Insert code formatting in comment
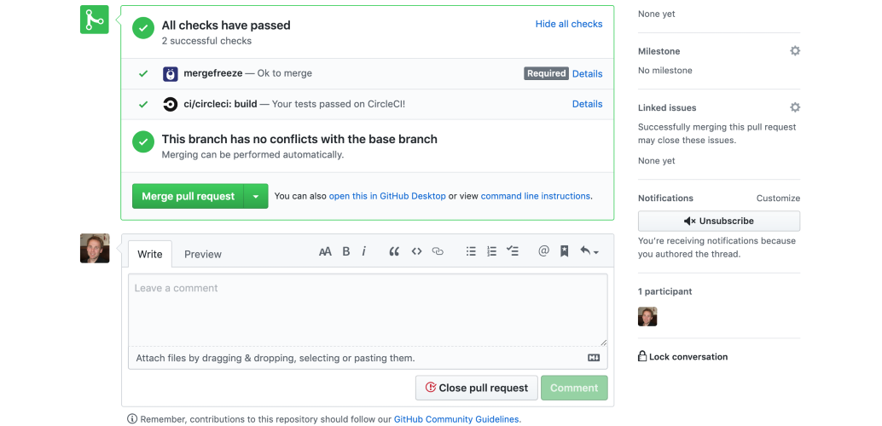This screenshot has height=426, width=882. (x=416, y=251)
